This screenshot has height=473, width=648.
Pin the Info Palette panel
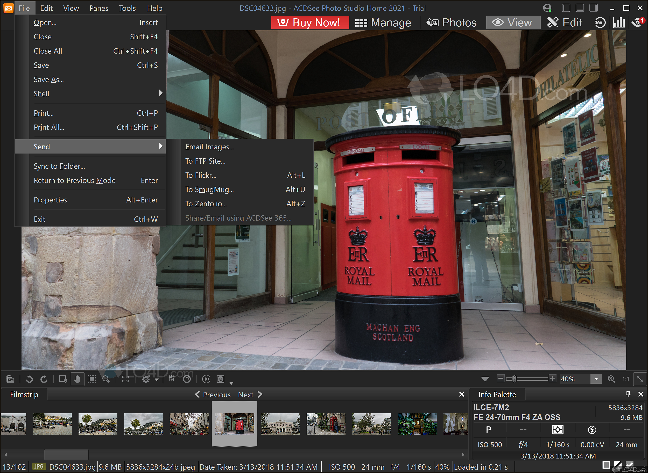[x=628, y=394]
